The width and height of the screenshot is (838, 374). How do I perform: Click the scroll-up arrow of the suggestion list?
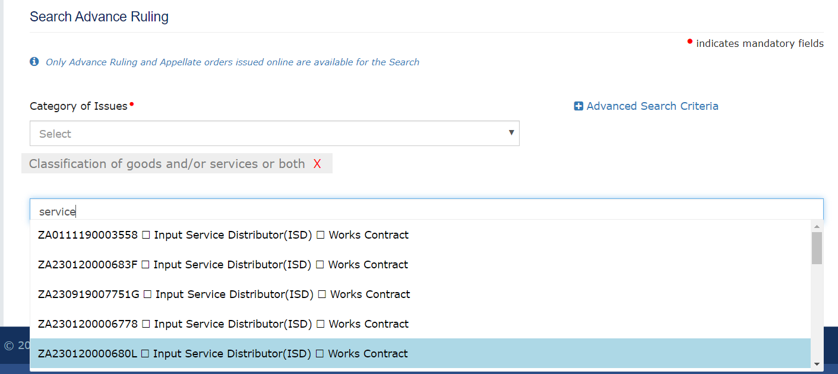coord(817,226)
